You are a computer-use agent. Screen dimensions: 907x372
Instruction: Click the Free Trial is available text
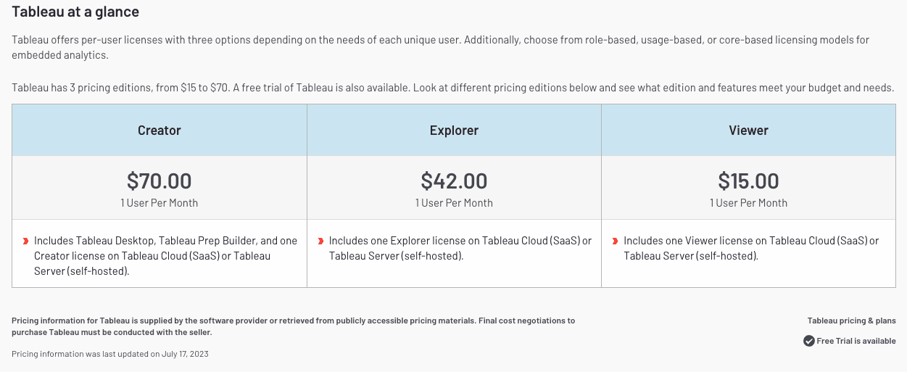click(x=856, y=341)
